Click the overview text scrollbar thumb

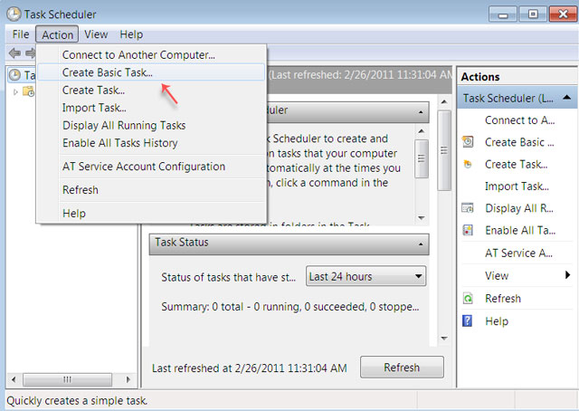422,159
